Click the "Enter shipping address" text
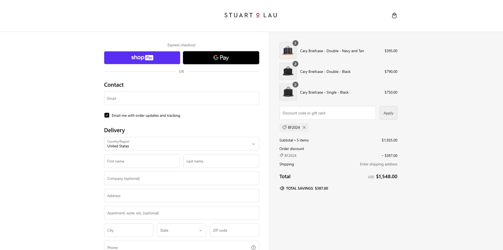 coord(379,164)
